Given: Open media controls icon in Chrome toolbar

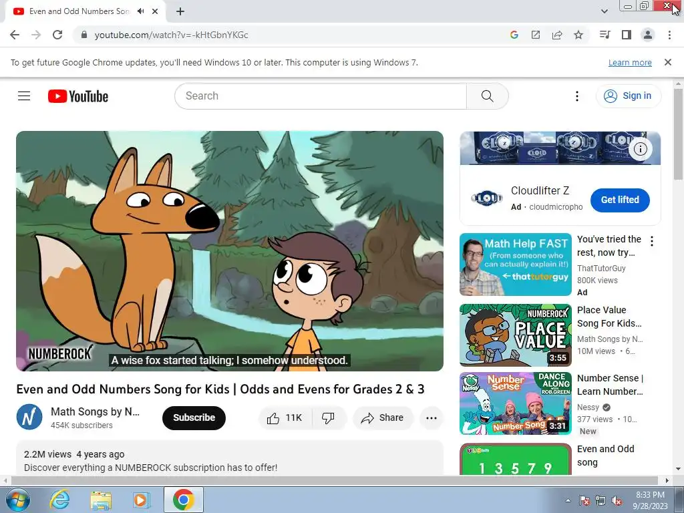Looking at the screenshot, I should (605, 35).
